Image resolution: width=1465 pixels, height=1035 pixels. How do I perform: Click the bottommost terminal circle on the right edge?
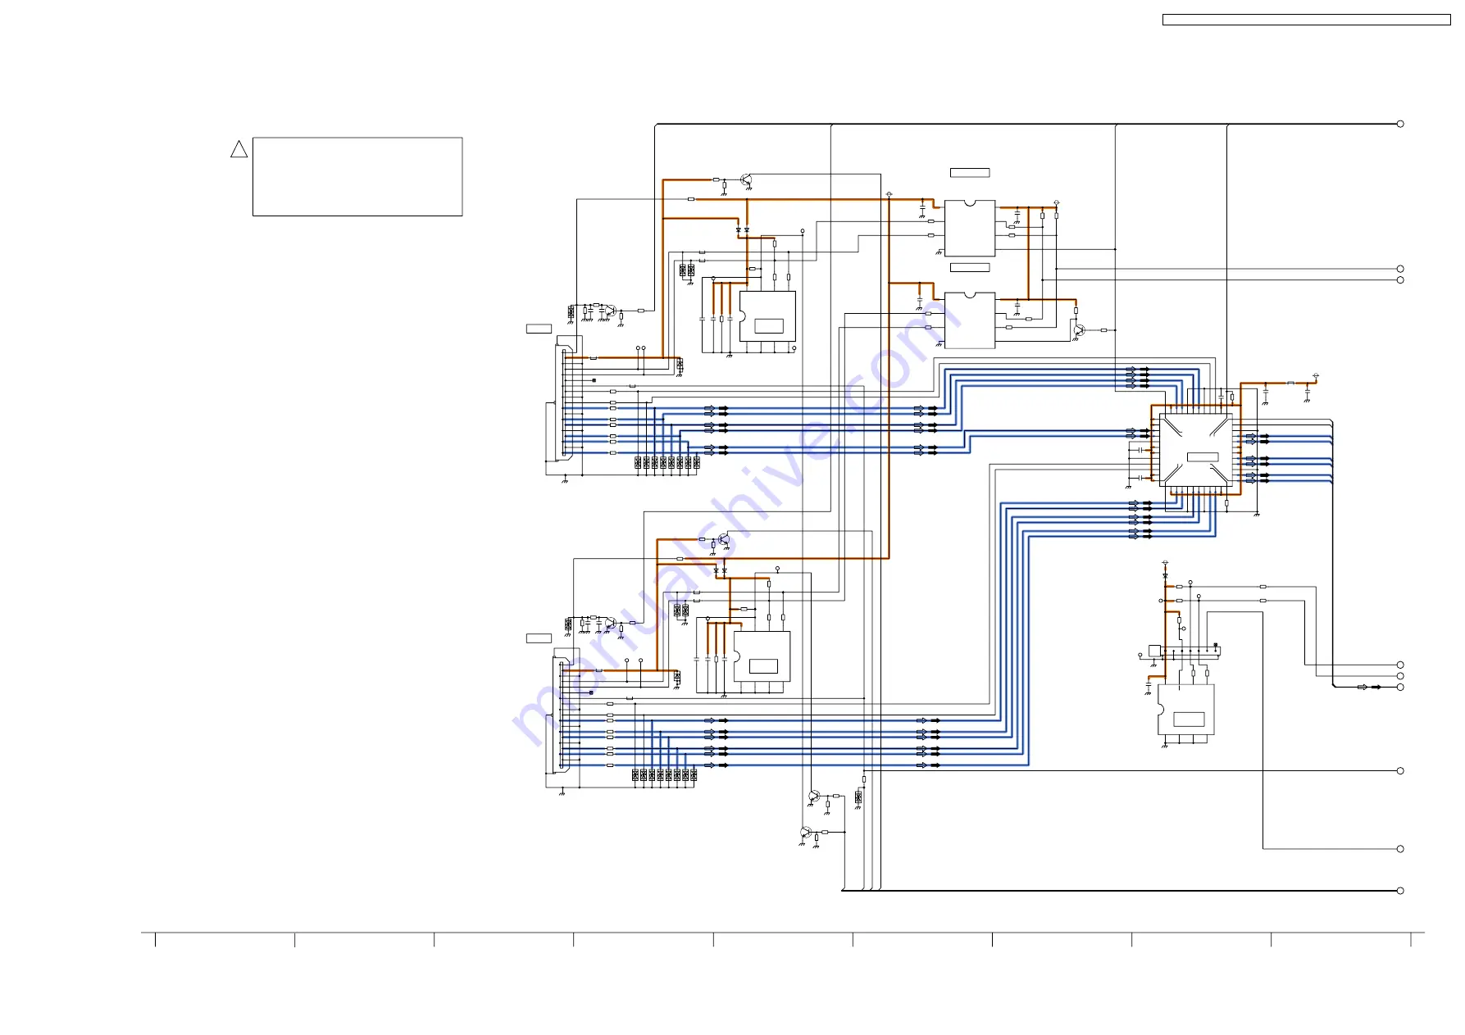click(x=1400, y=891)
